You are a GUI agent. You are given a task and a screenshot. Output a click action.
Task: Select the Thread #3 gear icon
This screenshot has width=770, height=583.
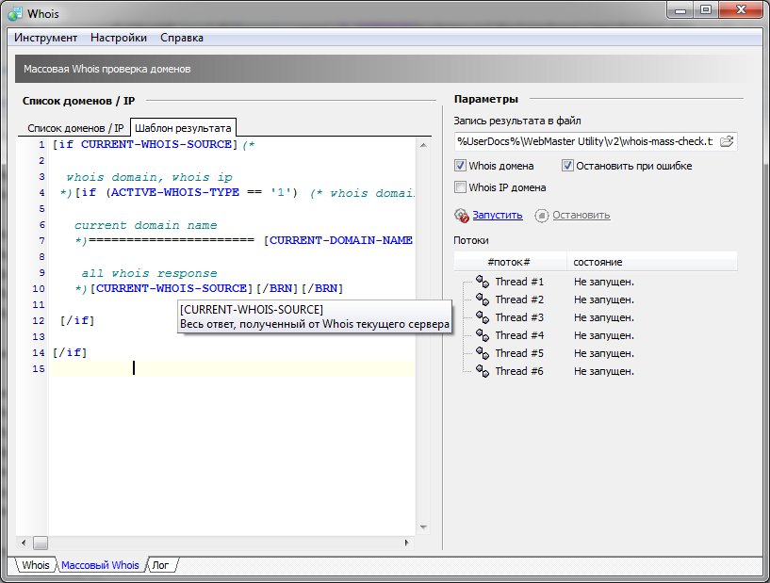(x=482, y=317)
